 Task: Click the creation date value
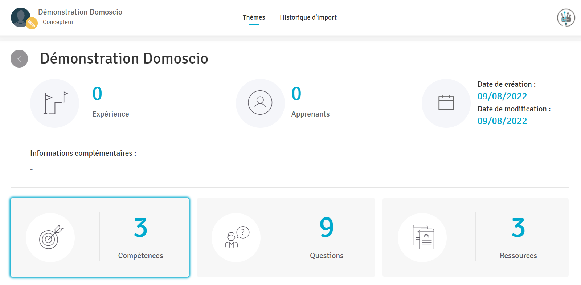click(502, 96)
